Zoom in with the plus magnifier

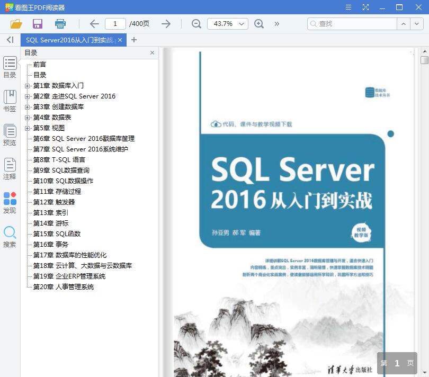pos(259,24)
